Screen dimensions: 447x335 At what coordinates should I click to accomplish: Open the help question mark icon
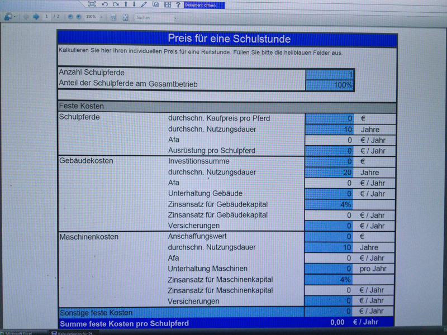tap(178, 5)
